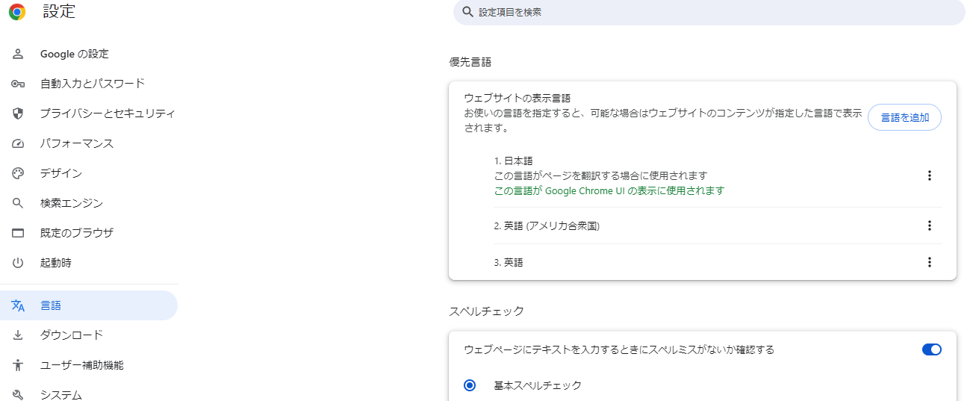Click the power icon for 起動時
This screenshot has height=401, width=973.
pos(19,263)
